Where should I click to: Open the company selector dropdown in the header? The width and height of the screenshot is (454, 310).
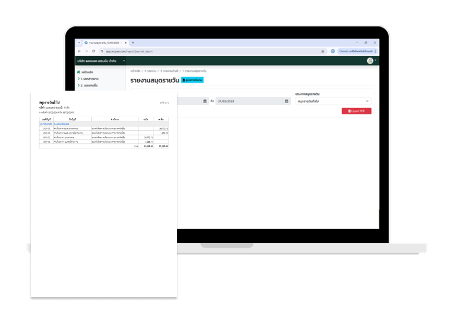pos(101,61)
